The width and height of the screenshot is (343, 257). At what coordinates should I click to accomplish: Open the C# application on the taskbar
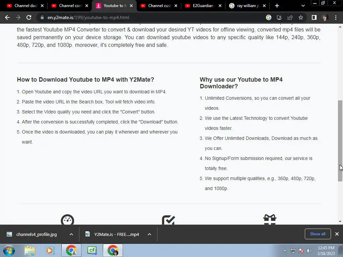pyautogui.click(x=92, y=250)
